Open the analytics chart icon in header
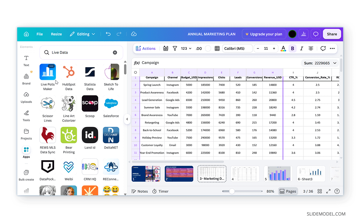Viewport: 360px width, 223px height. tap(304, 34)
